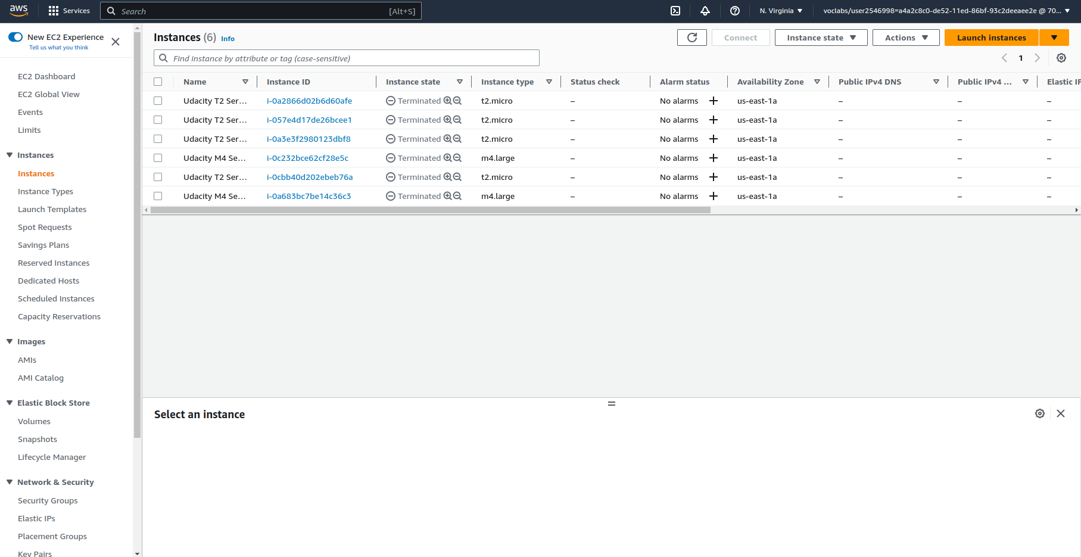Go to Launch Templates
This screenshot has height=557, width=1081.
[52, 209]
